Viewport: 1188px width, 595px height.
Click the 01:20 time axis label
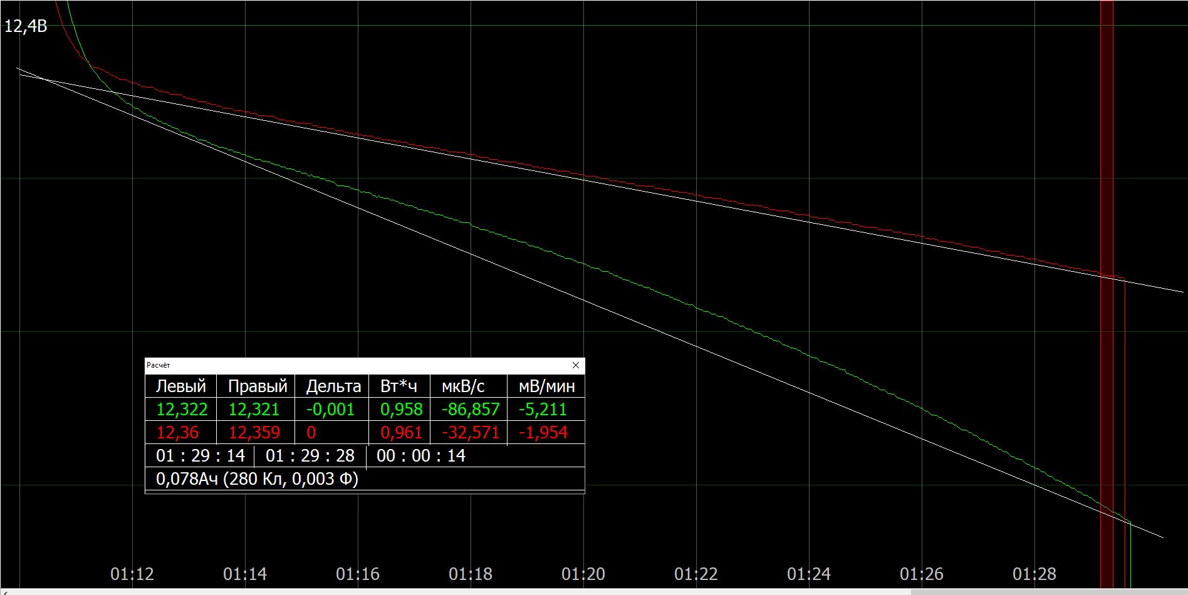pos(583,574)
